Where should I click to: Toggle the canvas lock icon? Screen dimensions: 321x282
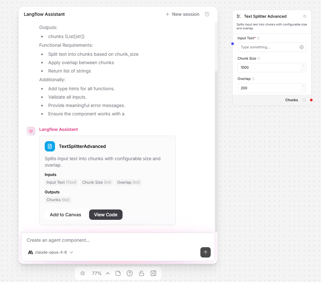(x=142, y=273)
